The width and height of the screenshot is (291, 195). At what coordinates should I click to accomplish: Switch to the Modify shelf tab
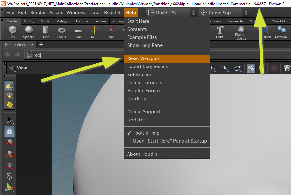pos(29,21)
